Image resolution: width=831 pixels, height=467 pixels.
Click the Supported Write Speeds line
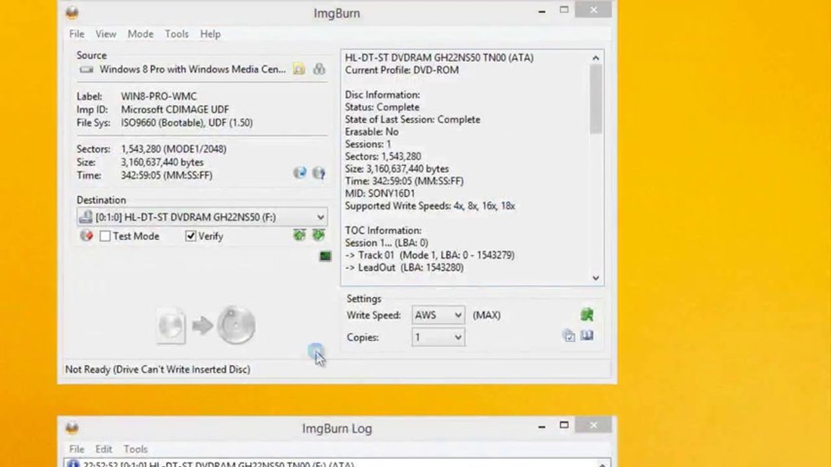point(430,206)
